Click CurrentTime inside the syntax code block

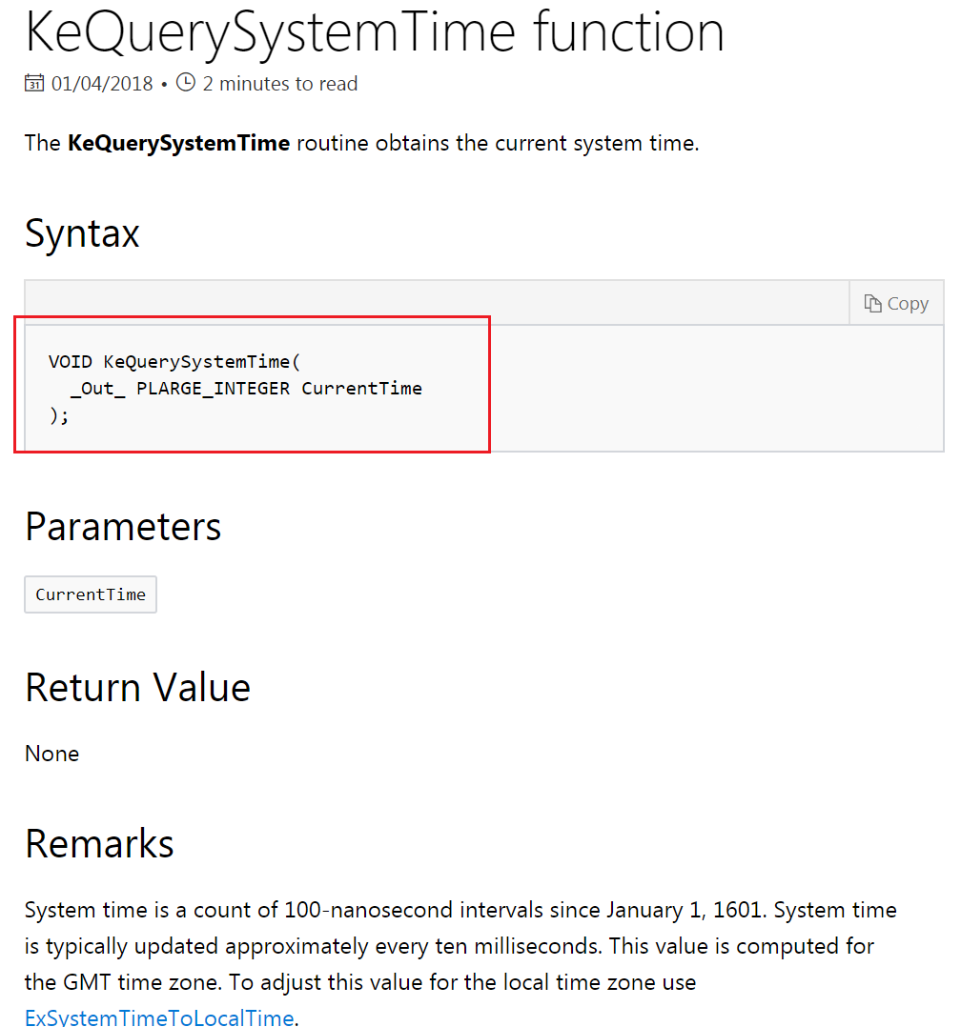[x=362, y=389]
